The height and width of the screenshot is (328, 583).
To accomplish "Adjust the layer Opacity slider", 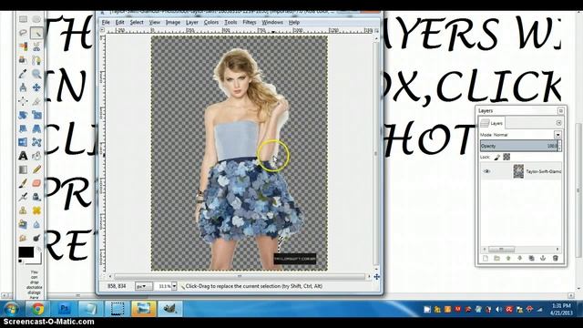I will [518, 146].
